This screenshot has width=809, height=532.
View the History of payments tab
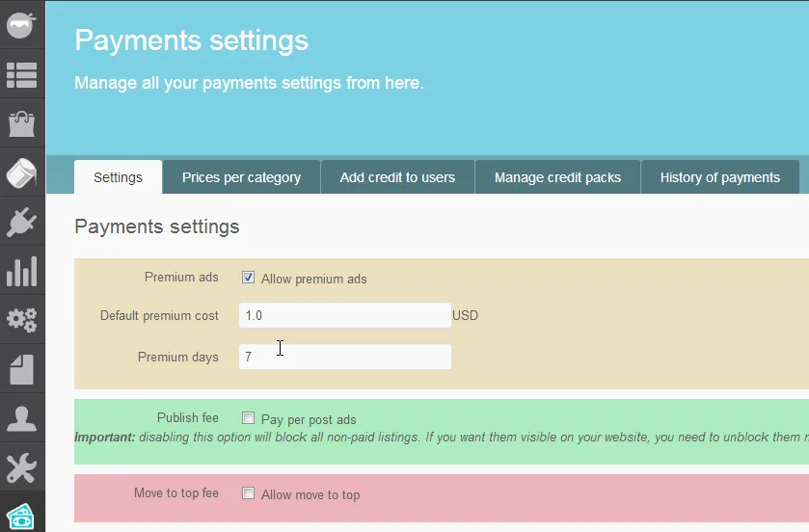[x=719, y=177]
